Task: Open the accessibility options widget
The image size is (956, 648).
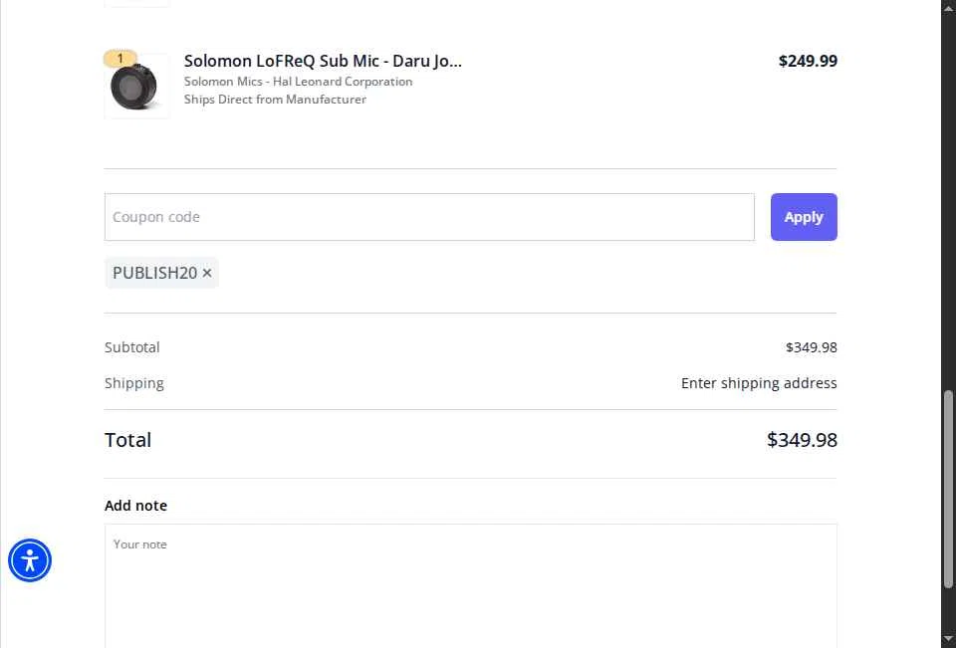Action: (30, 560)
